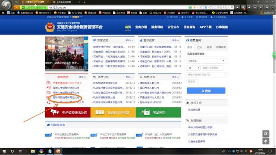Viewport: 276px width, 155px height.
Task: Click icon beside 严重交通违法行为公开公示
Action: click(48, 83)
